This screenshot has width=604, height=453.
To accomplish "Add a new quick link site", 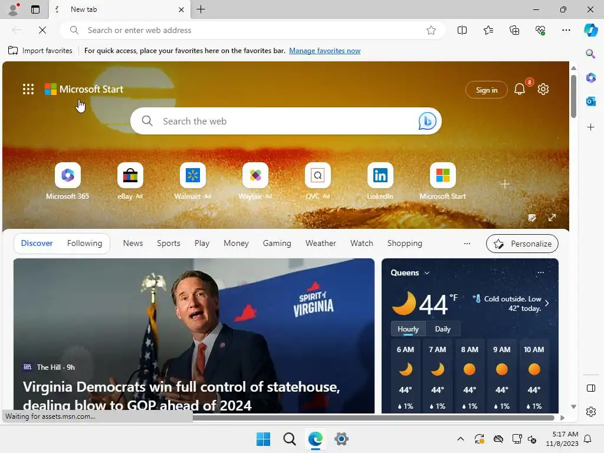I will [x=505, y=184].
